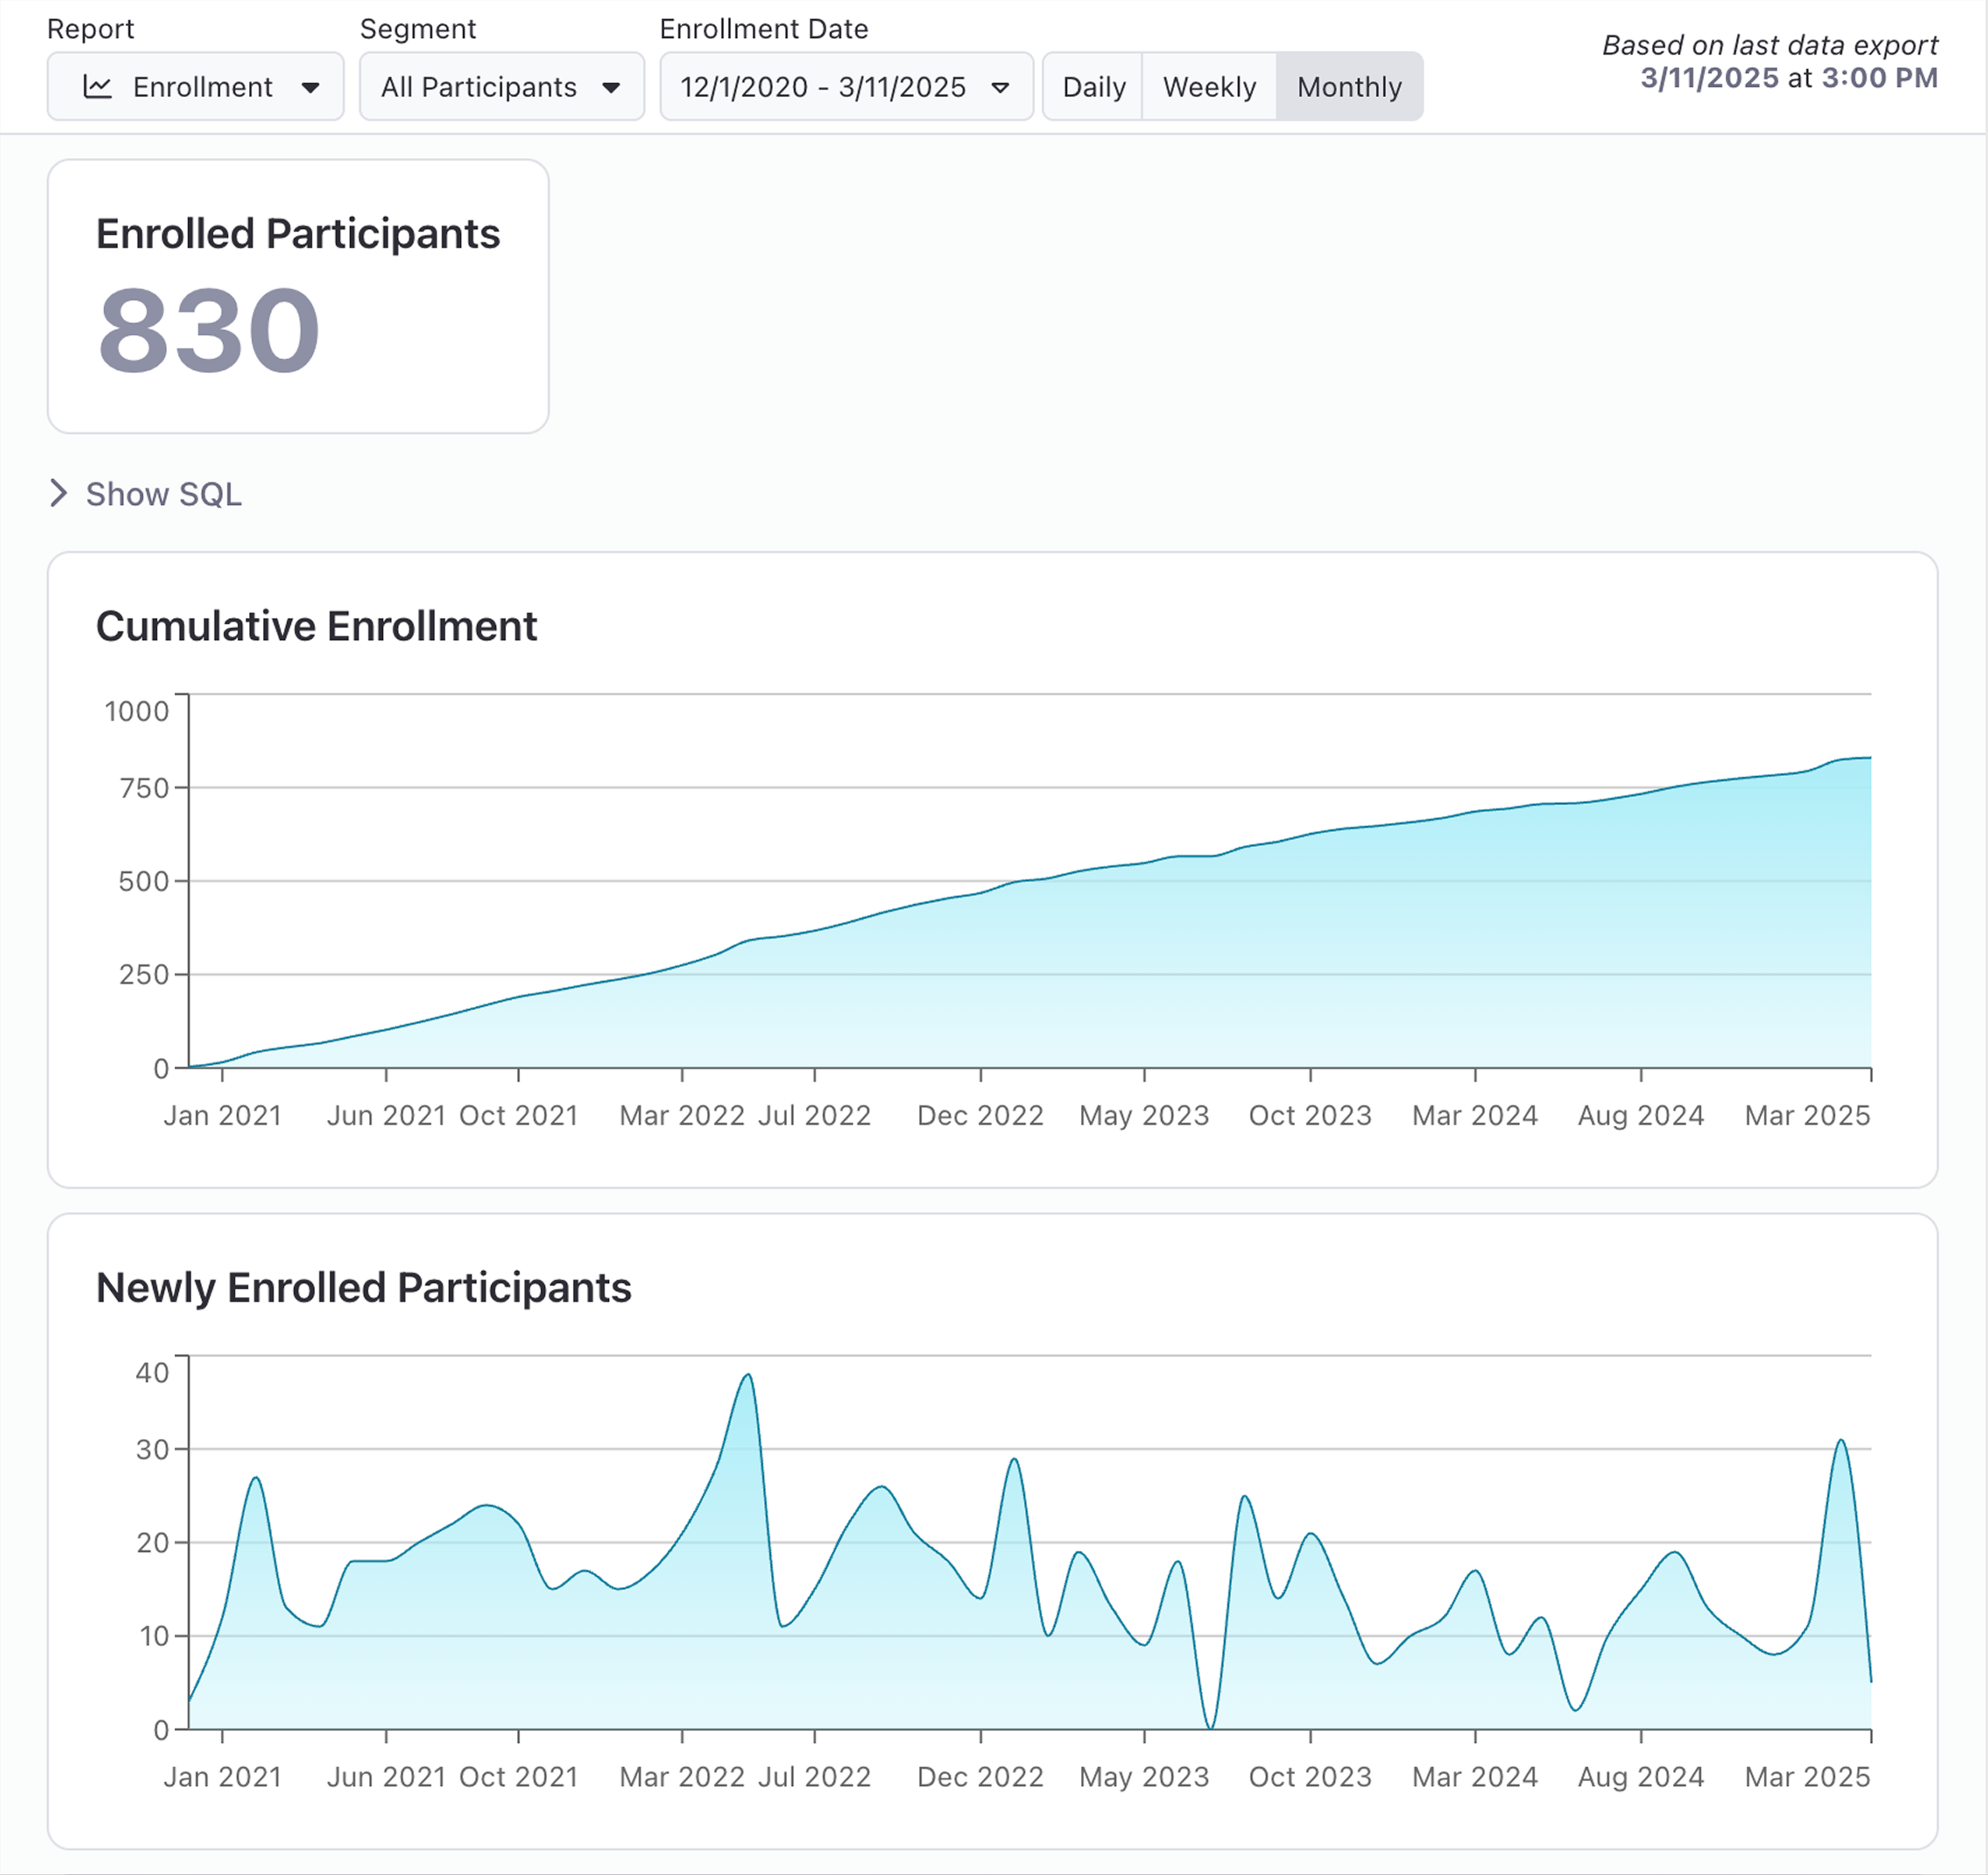
Task: Click the Cumulative Enrollment chart title
Action: 316,627
